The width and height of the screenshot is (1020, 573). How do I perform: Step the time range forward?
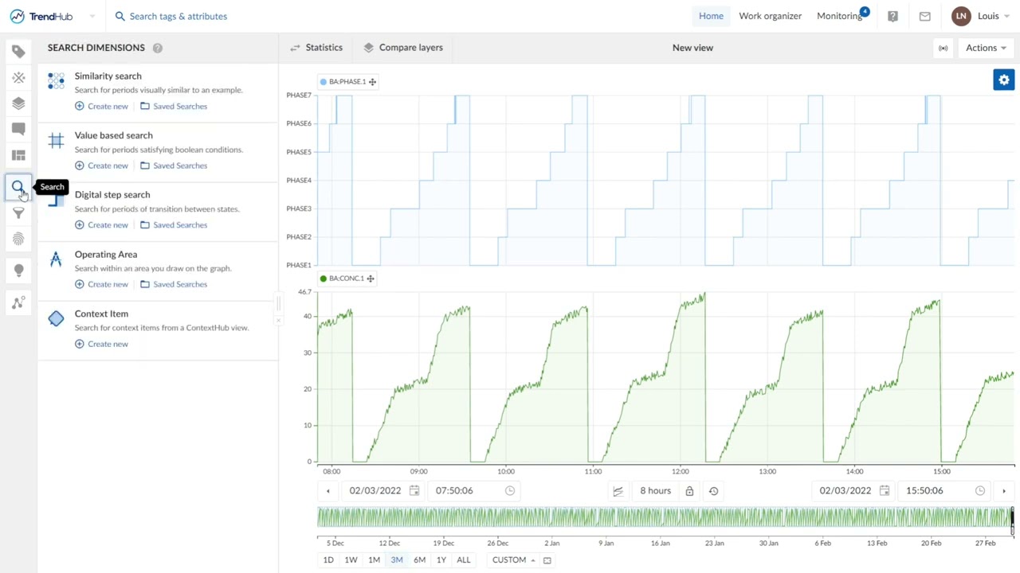coord(1003,491)
